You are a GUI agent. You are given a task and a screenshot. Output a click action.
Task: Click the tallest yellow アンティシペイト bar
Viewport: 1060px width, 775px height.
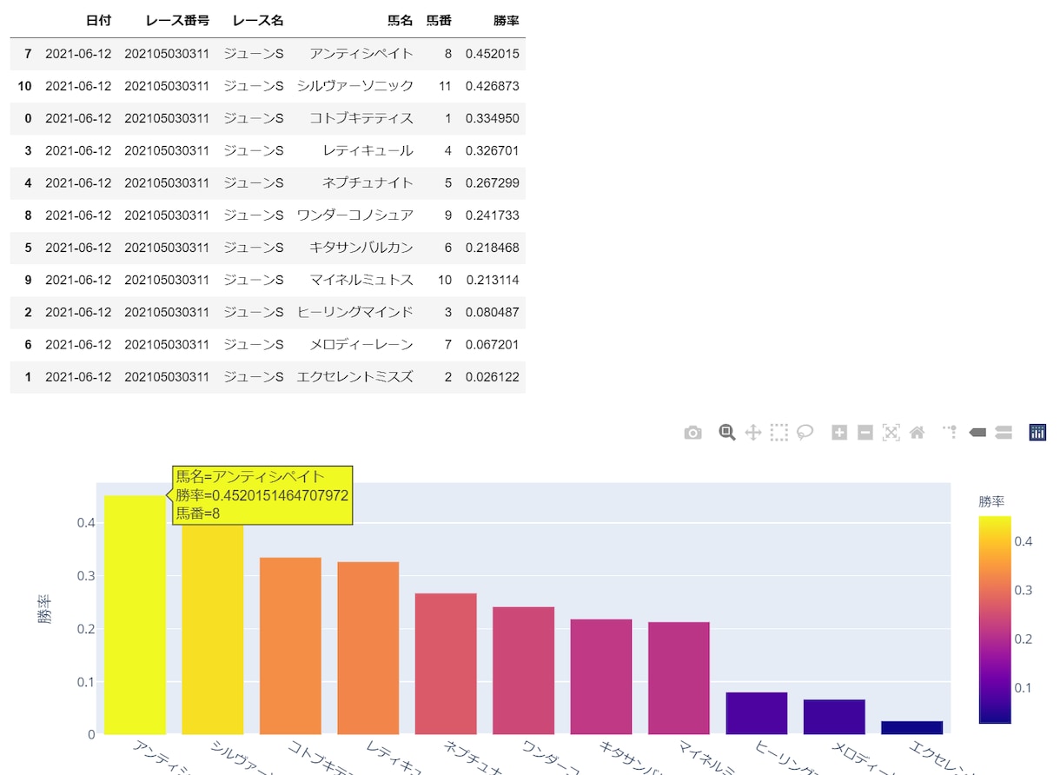135,615
